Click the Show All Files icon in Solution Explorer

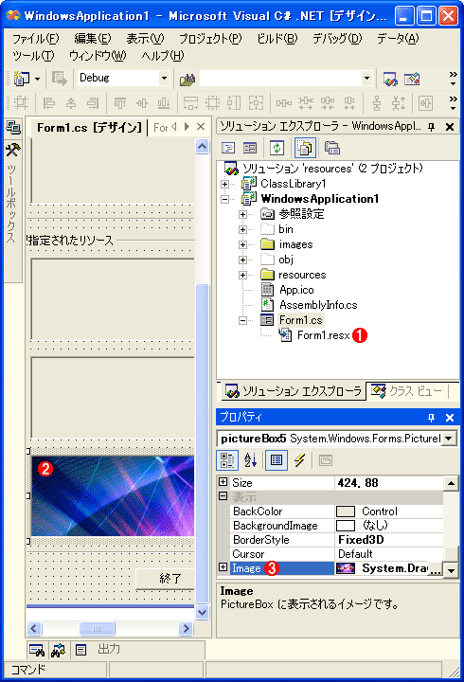305,148
